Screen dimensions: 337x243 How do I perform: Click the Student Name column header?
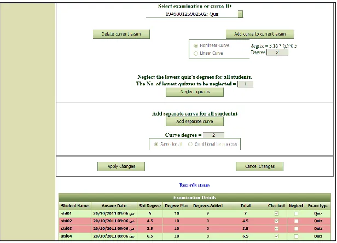[x=75, y=206]
